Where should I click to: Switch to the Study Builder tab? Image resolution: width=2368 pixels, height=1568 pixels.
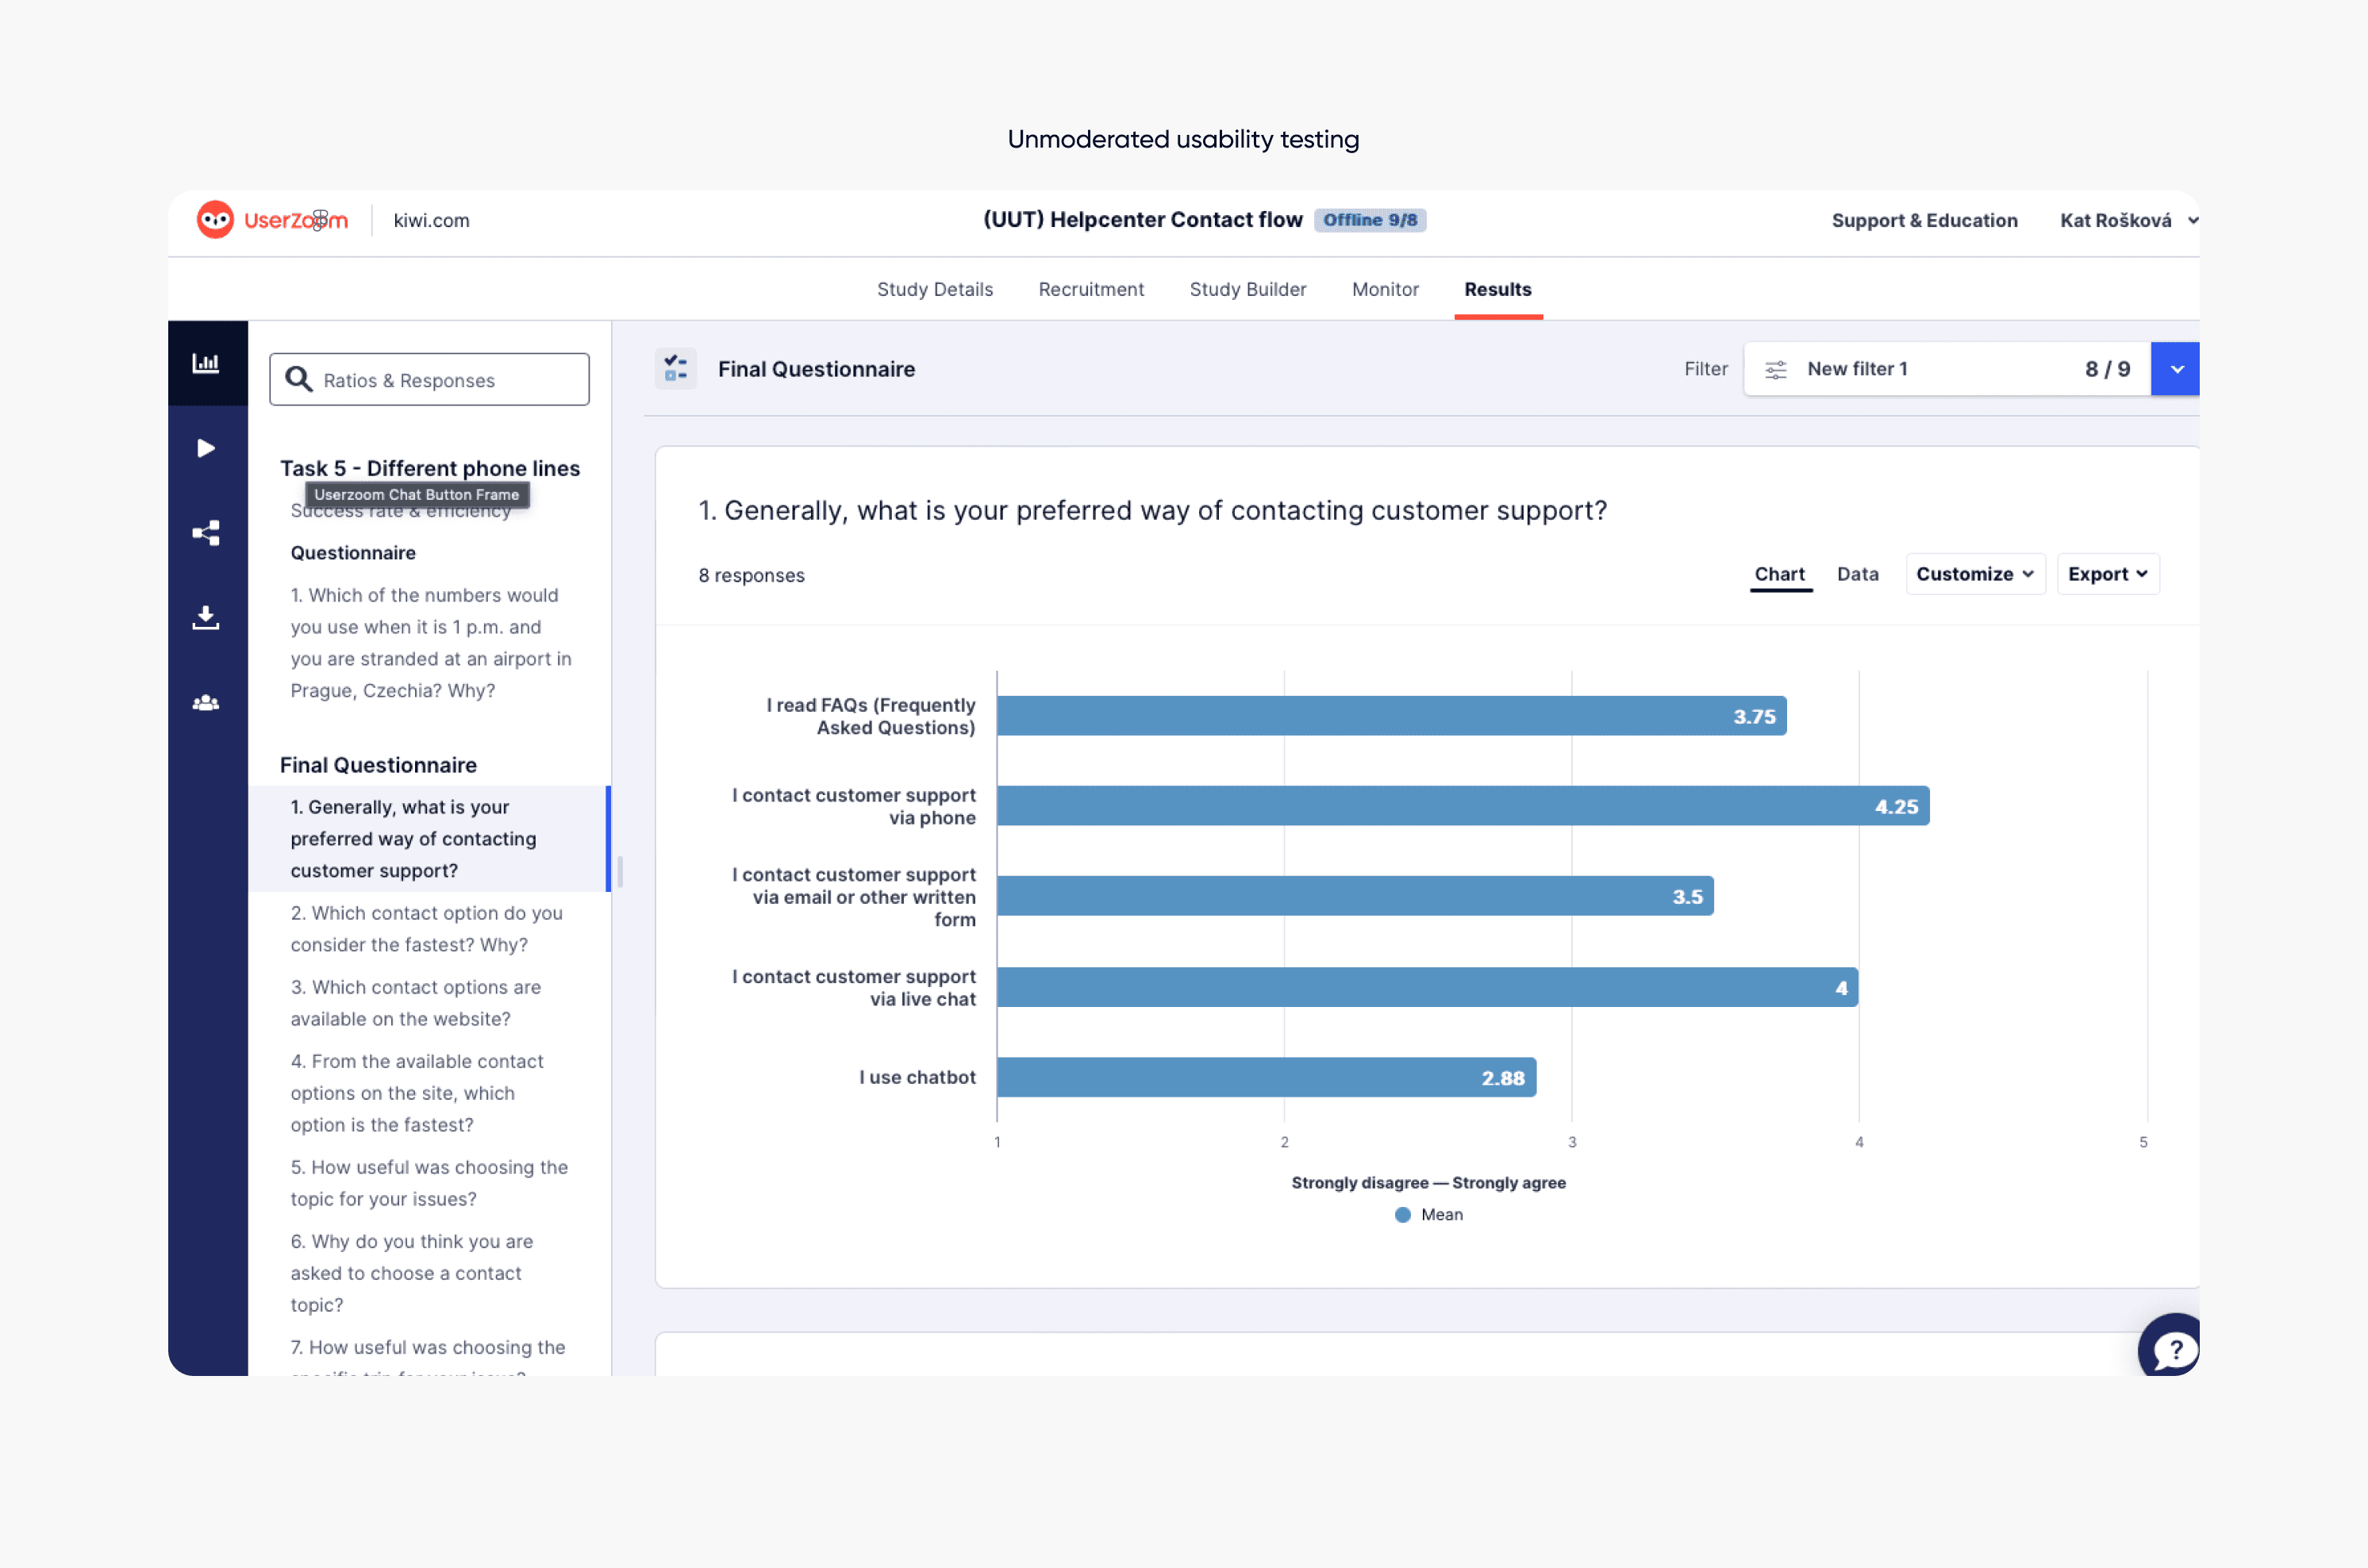[1247, 289]
